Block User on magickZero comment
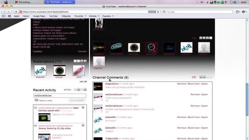The height and width of the screenshot is (140, 249). click(x=194, y=84)
